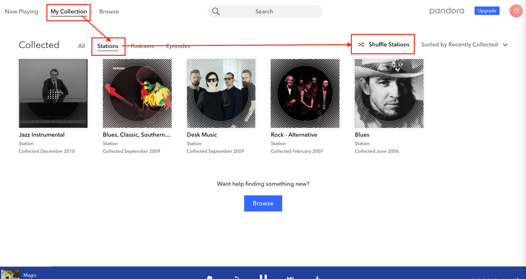
Task: Replay the current track
Action: pos(237,277)
